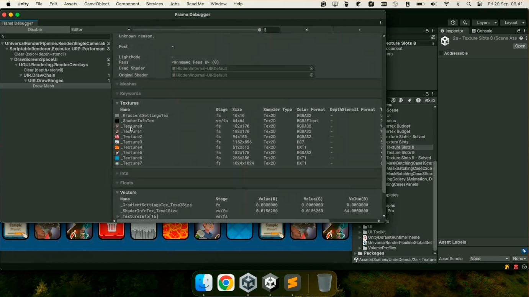Click the Open button in Inspector
The image size is (529, 297).
click(520, 46)
